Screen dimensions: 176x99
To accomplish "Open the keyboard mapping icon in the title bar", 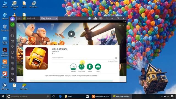I will [x=95, y=18].
